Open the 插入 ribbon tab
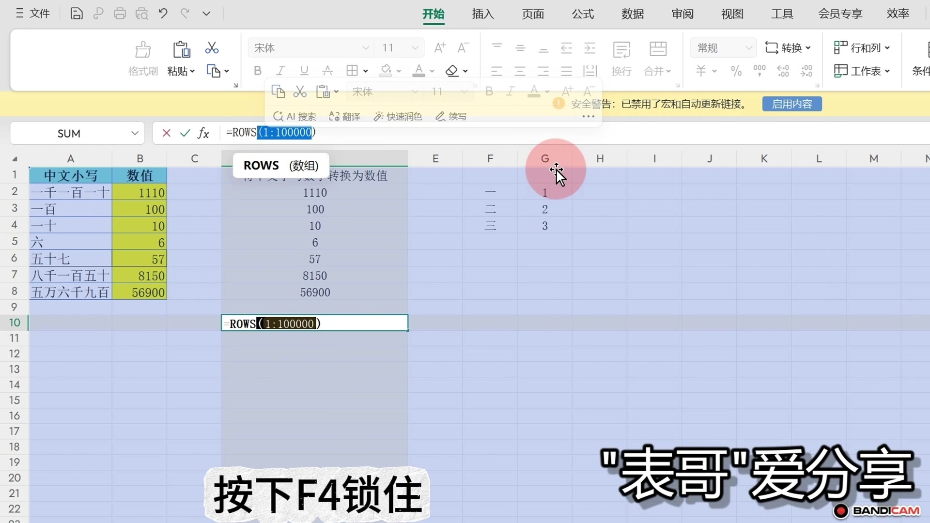The width and height of the screenshot is (930, 523). [x=482, y=14]
